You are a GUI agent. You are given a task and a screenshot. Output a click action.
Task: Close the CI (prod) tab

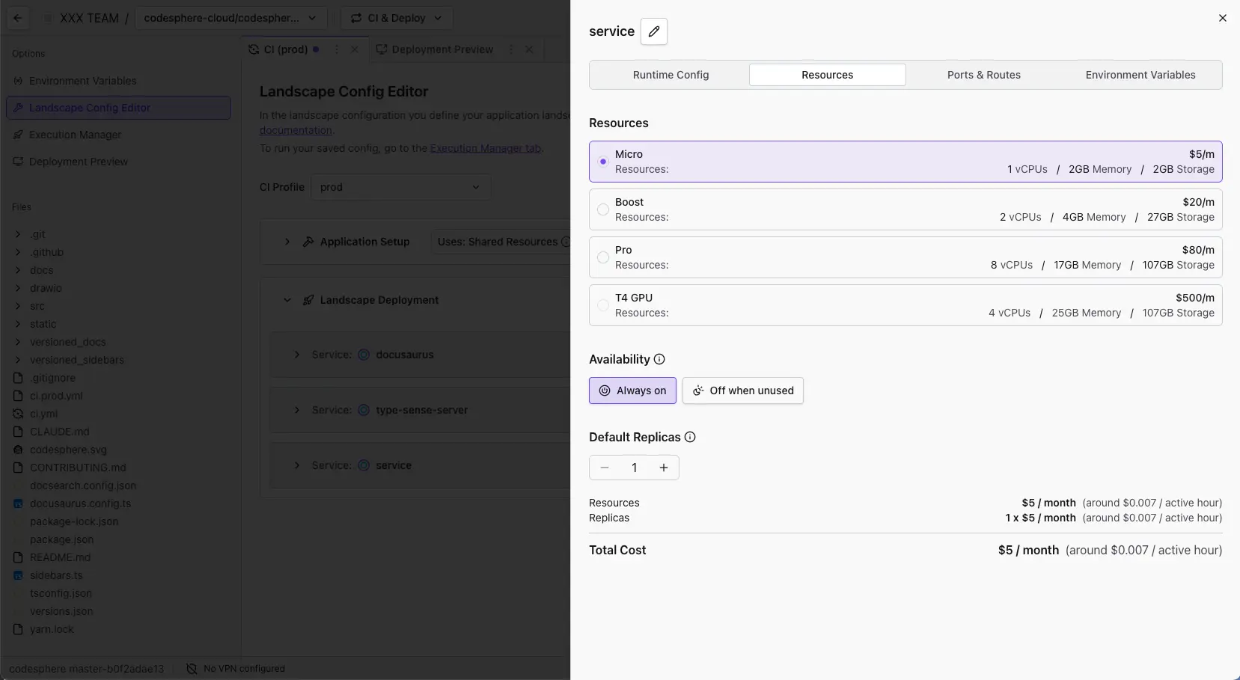[355, 49]
